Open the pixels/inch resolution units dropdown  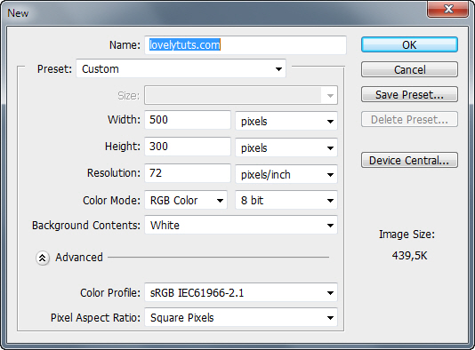(x=286, y=174)
